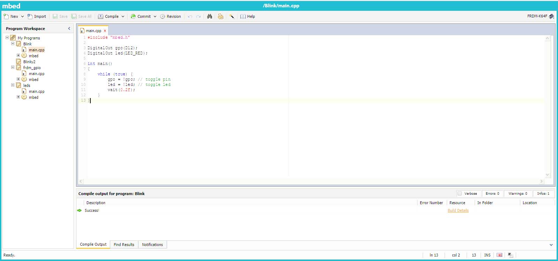This screenshot has width=558, height=261.
Task: Toggle the Warnings: 0 filter
Action: coord(518,193)
